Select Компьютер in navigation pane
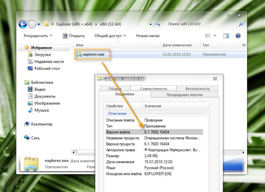 (42, 124)
